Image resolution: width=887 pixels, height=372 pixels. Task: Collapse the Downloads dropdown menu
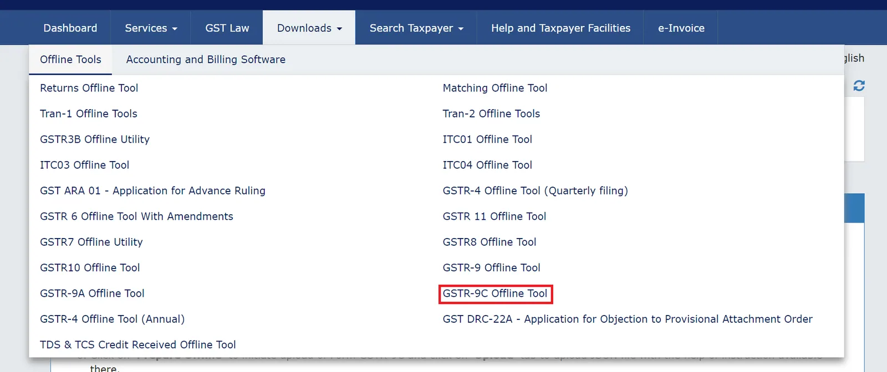coord(309,28)
